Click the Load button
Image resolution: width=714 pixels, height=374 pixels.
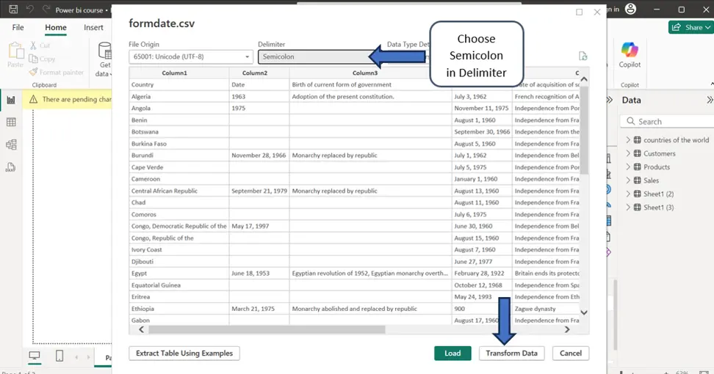point(452,353)
